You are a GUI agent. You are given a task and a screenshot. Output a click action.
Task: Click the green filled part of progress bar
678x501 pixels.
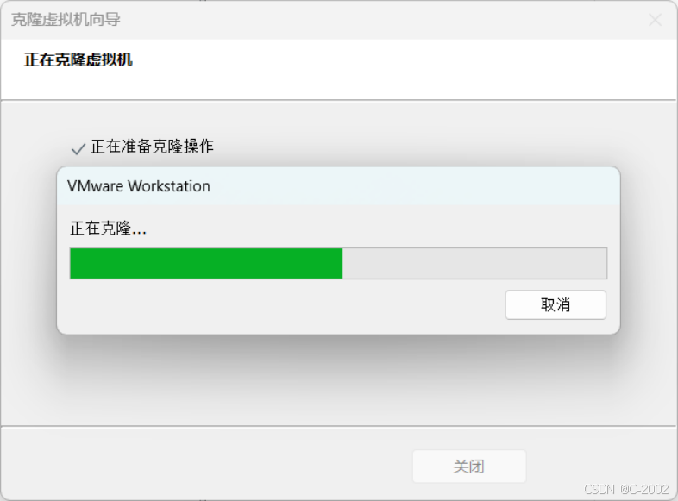click(206, 263)
